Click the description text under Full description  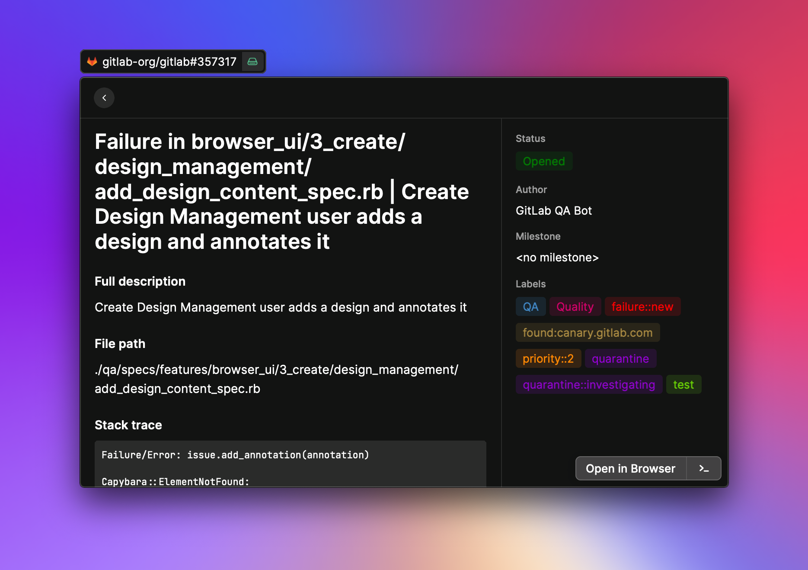pos(281,307)
